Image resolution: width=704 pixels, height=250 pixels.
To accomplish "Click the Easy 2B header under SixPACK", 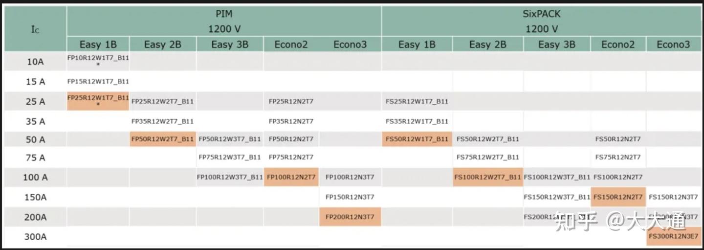I will 487,45.
